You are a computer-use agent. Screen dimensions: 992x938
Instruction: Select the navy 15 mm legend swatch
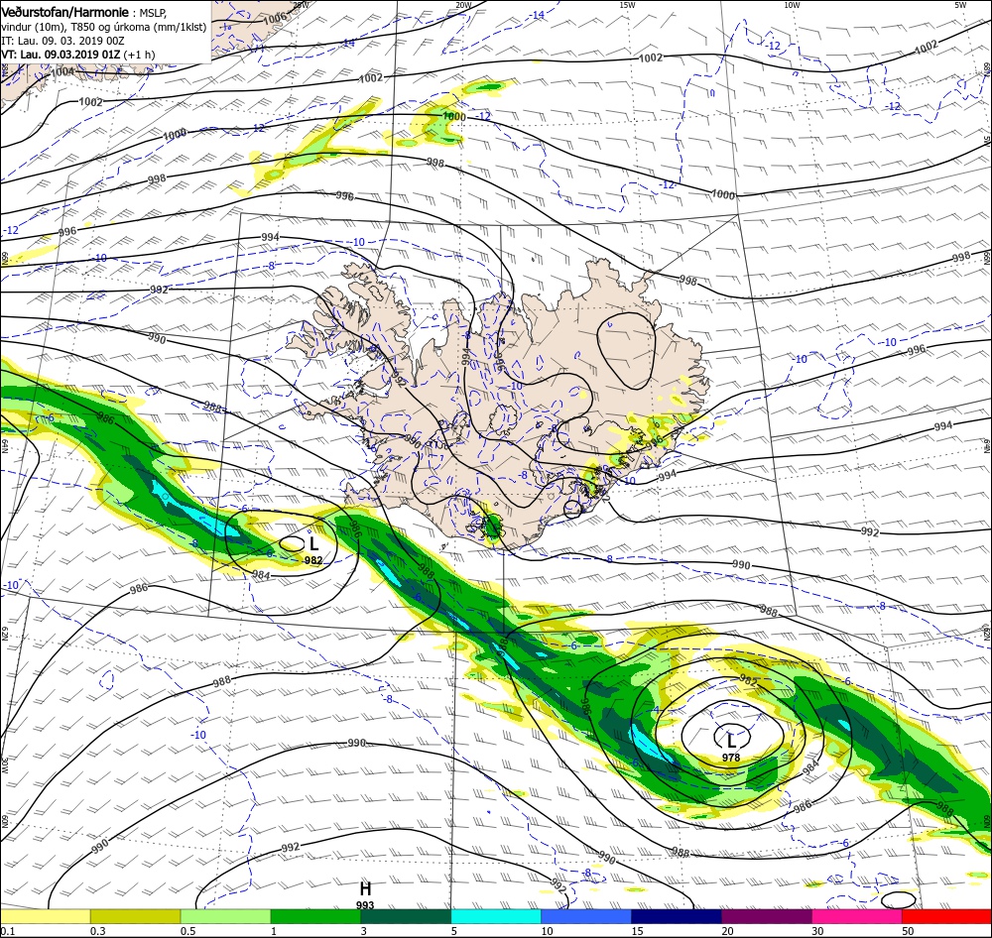pyautogui.click(x=677, y=916)
